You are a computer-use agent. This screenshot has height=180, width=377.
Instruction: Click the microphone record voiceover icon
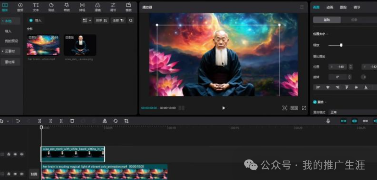click(328, 121)
